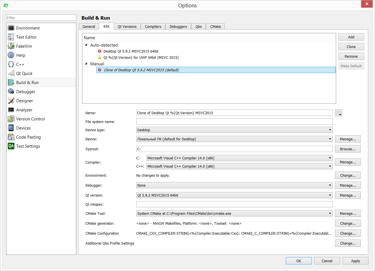Switch to the General tab
Screen dimensions: 375x271
(89, 26)
